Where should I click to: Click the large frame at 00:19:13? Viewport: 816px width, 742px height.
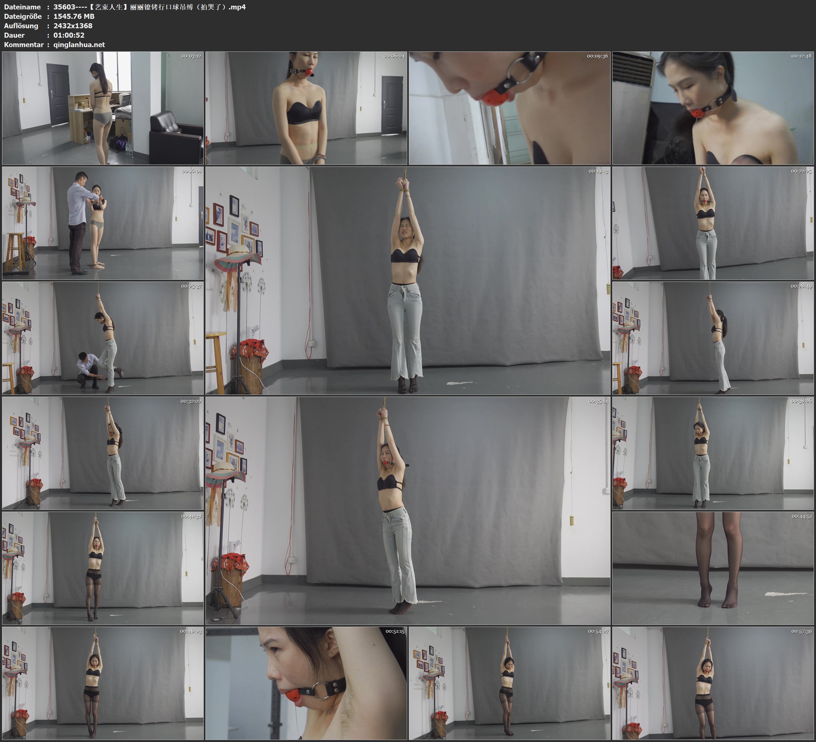coord(407,280)
